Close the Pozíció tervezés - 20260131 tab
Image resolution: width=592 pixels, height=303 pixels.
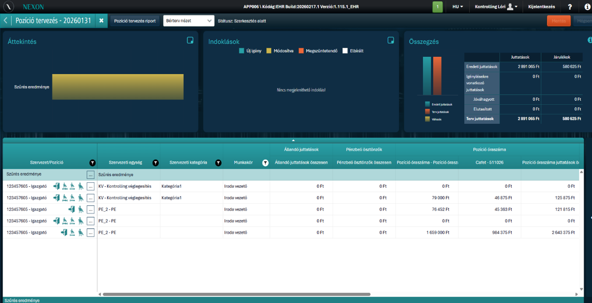[x=101, y=21]
